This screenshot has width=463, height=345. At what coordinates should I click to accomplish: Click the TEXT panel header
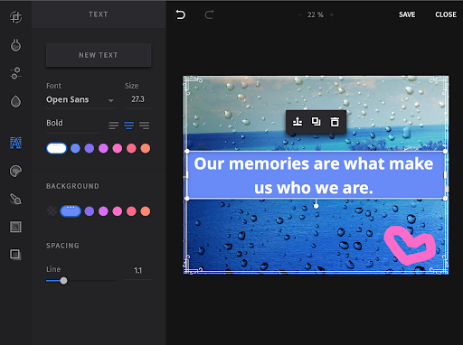click(x=99, y=14)
